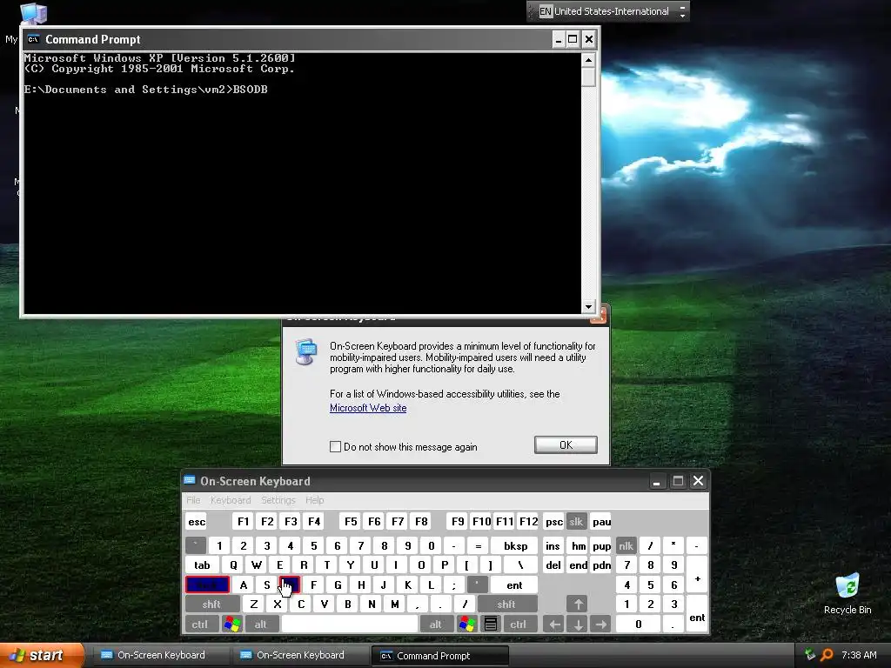Open the Keyboard menu

tap(230, 500)
